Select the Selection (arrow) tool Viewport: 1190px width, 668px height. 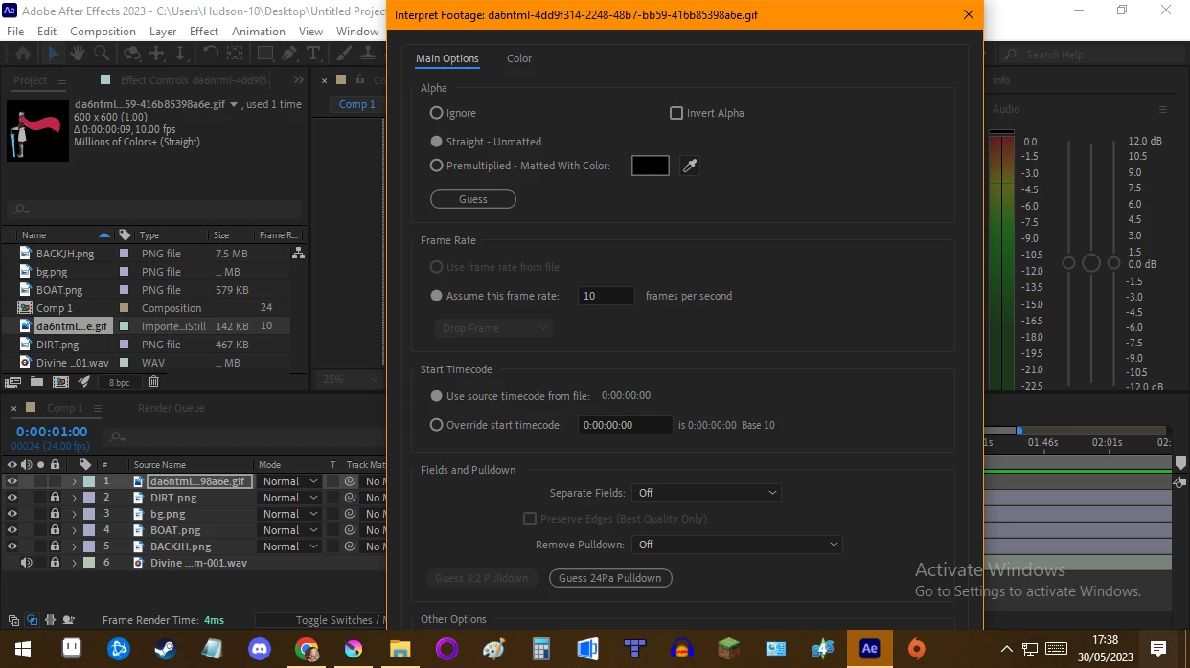[54, 54]
